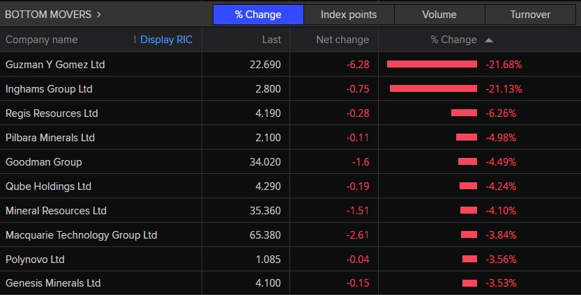Open Goodman Group company entry
581x295 pixels.
click(43, 162)
